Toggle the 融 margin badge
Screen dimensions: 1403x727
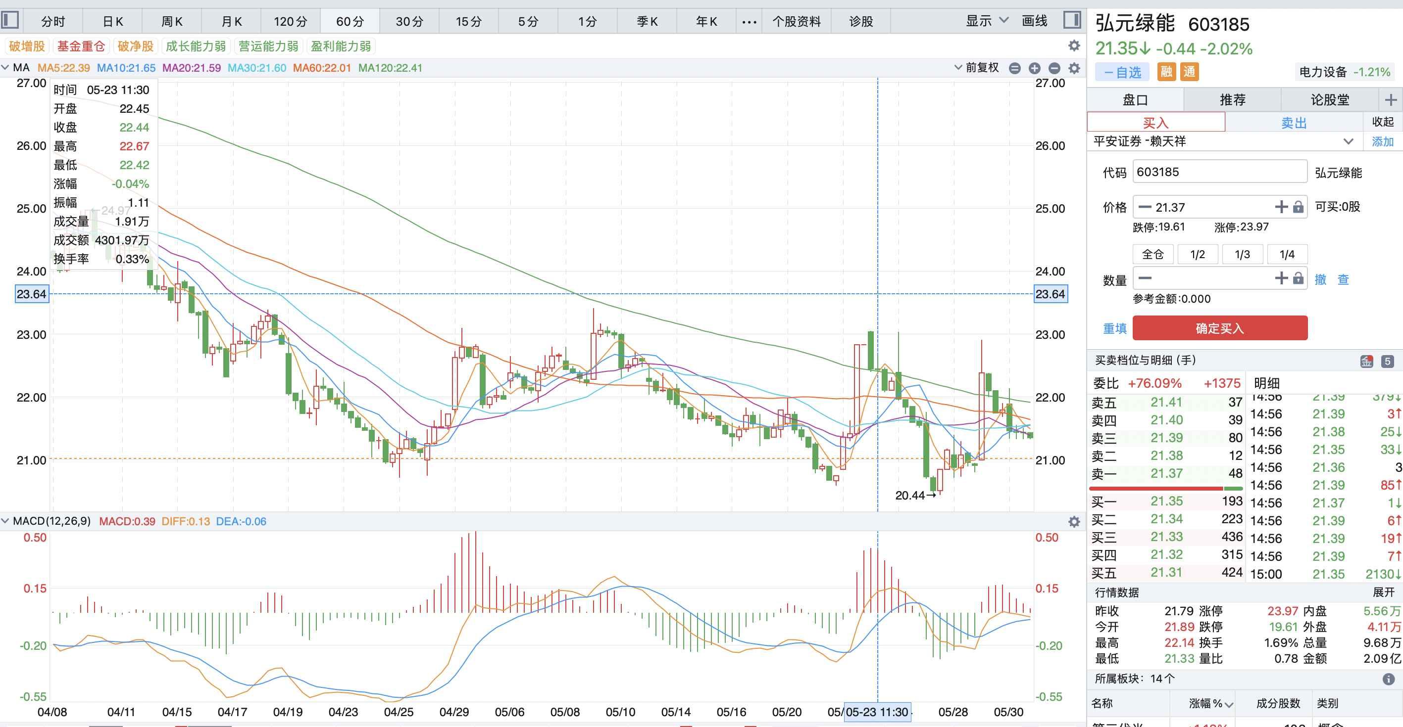pyautogui.click(x=1166, y=72)
